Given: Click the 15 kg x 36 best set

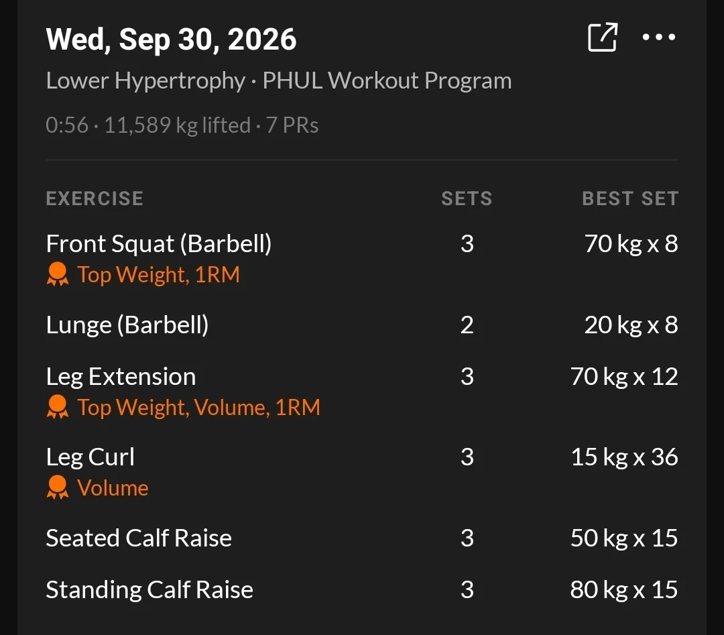Looking at the screenshot, I should coord(624,457).
